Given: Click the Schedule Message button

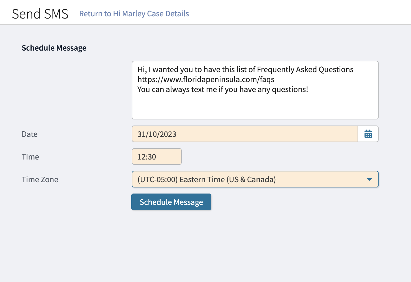Looking at the screenshot, I should tap(171, 202).
